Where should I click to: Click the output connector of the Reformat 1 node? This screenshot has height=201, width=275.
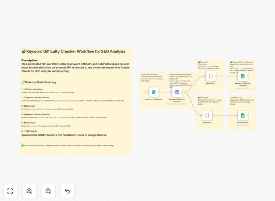click(x=216, y=76)
